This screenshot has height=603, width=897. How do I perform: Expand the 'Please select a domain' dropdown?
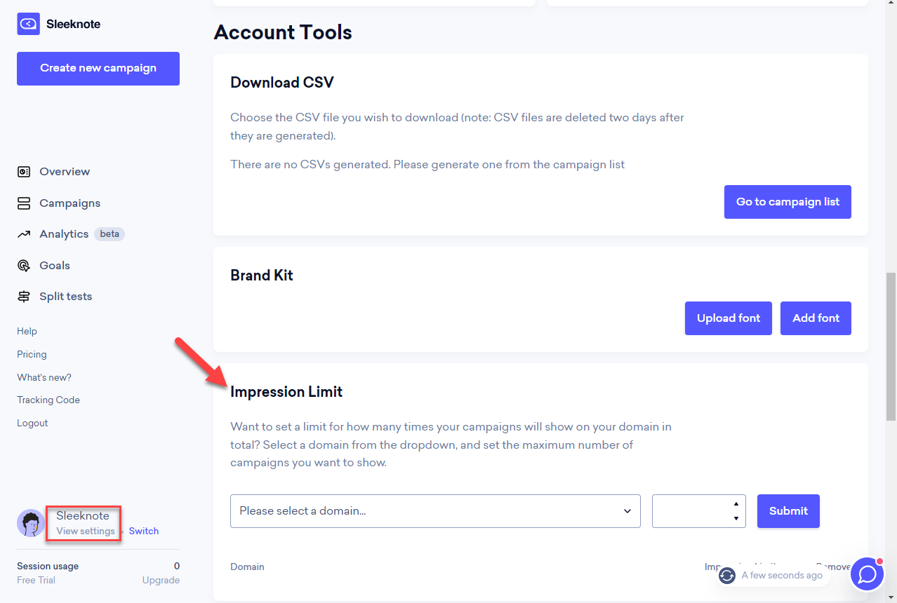pos(435,511)
